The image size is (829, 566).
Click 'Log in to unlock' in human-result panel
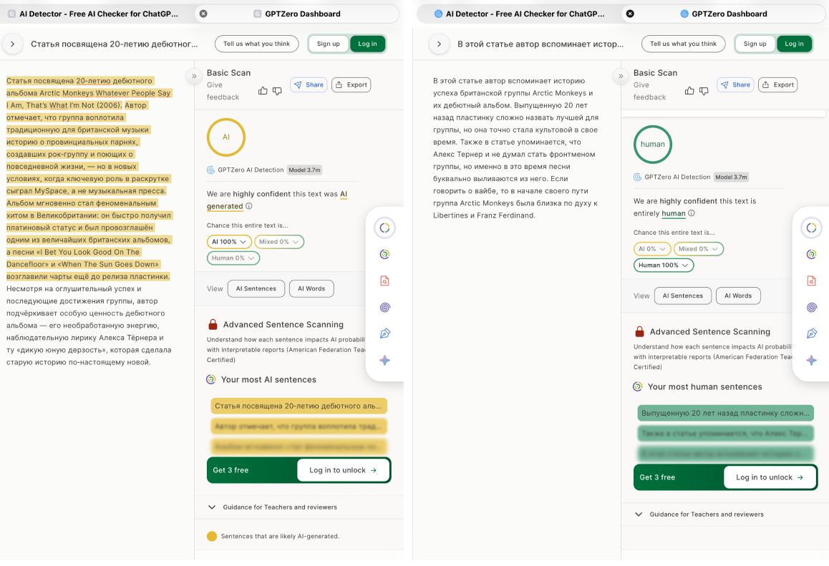click(x=770, y=477)
